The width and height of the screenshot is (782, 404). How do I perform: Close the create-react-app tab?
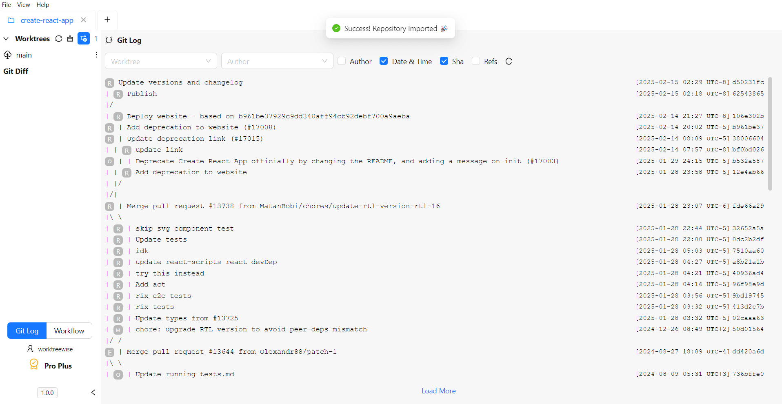[x=84, y=20]
